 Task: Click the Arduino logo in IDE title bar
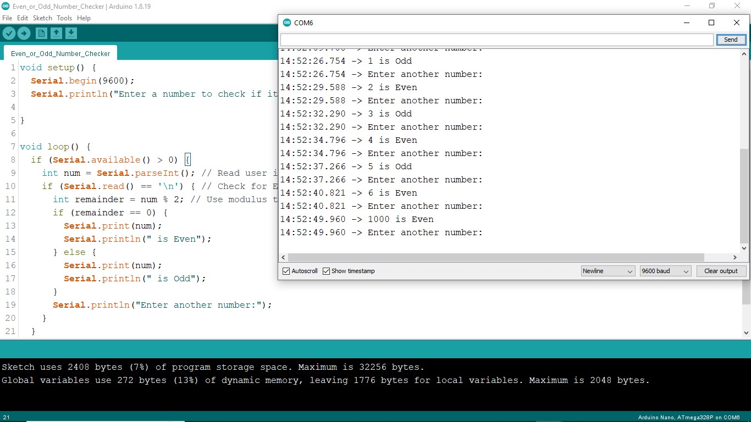coord(5,5)
